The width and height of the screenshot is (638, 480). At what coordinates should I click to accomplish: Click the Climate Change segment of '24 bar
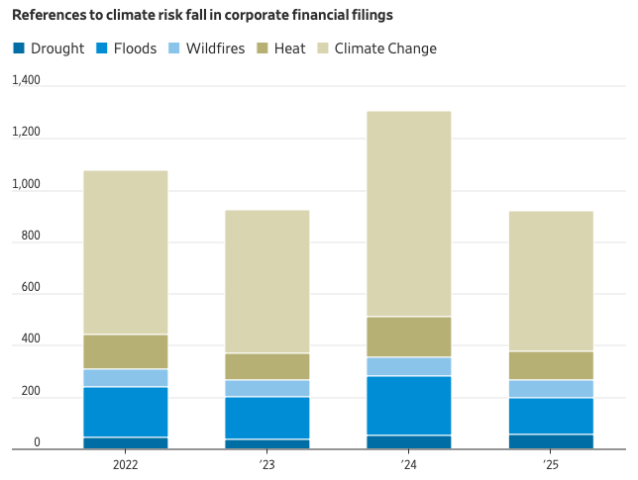click(x=409, y=213)
